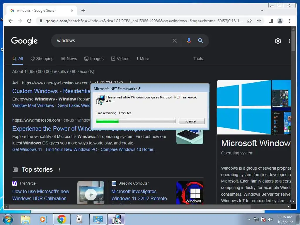Switch to Videos results
The height and width of the screenshot is (225, 300).
120,59
